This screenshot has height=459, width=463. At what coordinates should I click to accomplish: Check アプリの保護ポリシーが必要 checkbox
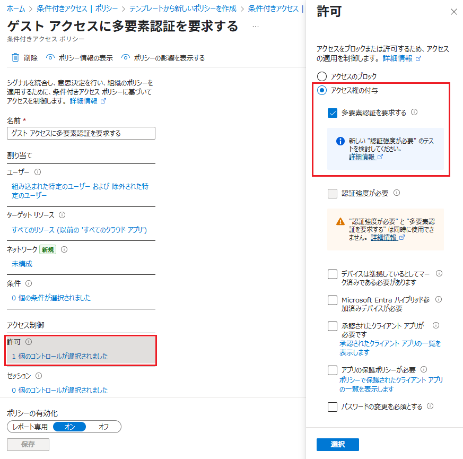coord(333,370)
